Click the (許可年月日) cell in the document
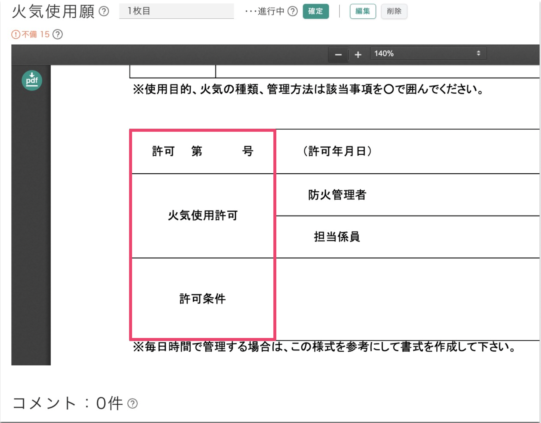The image size is (541, 423). tap(337, 151)
